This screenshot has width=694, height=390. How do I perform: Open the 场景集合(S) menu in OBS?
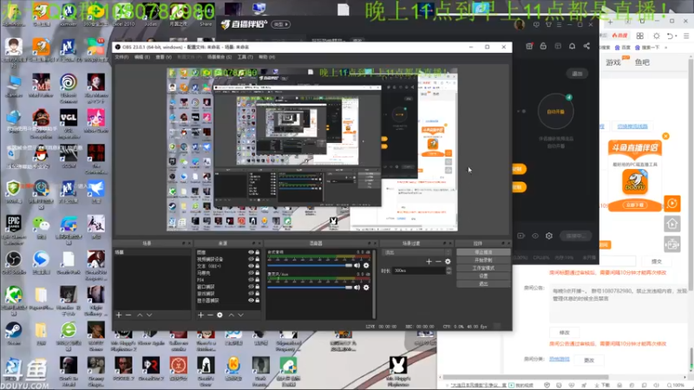pyautogui.click(x=219, y=57)
